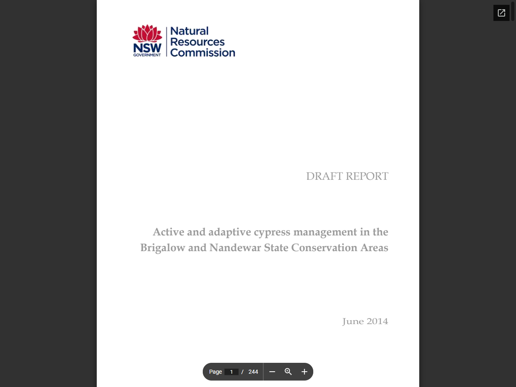Click the blank area of page 1
The image size is (516, 387).
[258, 121]
